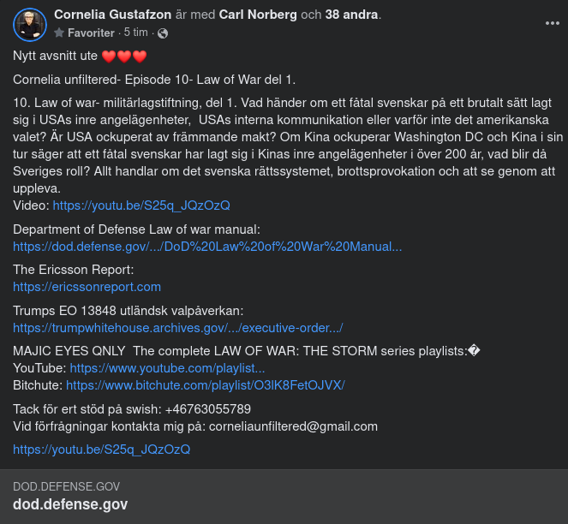Open the trumpwhitehouse.archives.gov executive order link
The height and width of the screenshot is (524, 568).
click(x=178, y=328)
